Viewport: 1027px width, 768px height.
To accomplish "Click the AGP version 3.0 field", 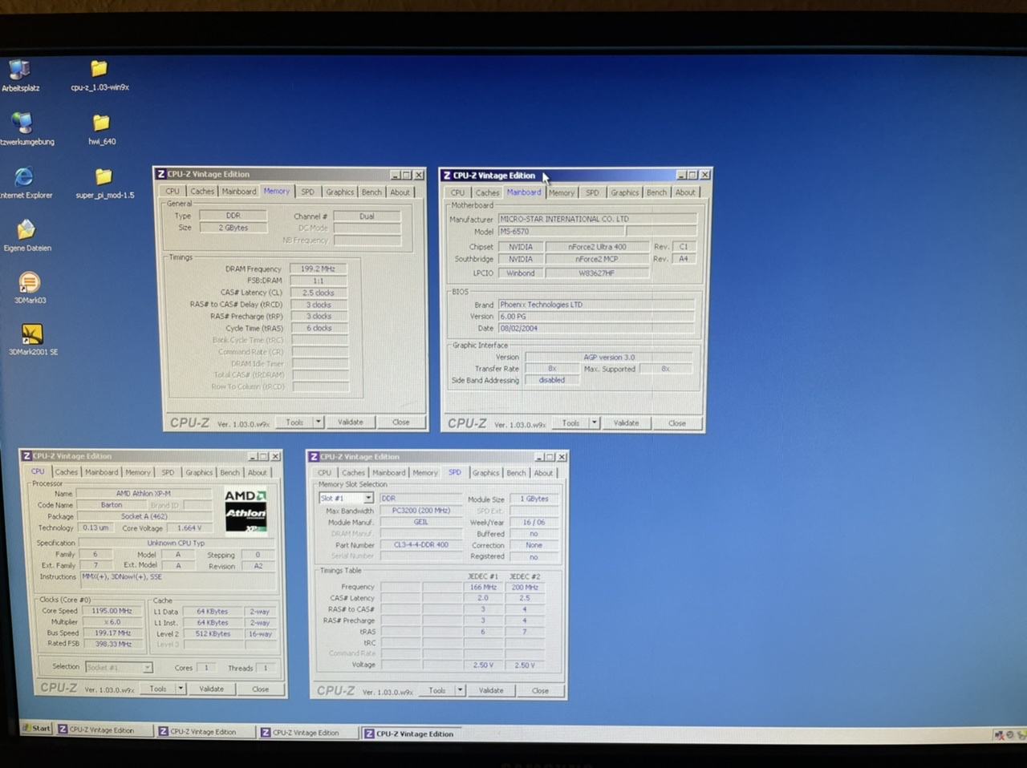I will click(609, 358).
